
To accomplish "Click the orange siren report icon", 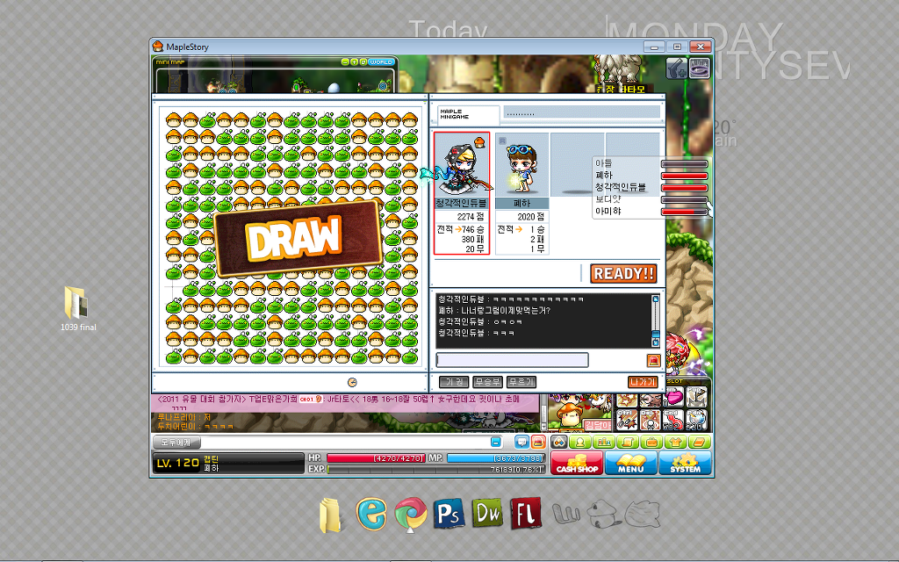I will pos(538,443).
